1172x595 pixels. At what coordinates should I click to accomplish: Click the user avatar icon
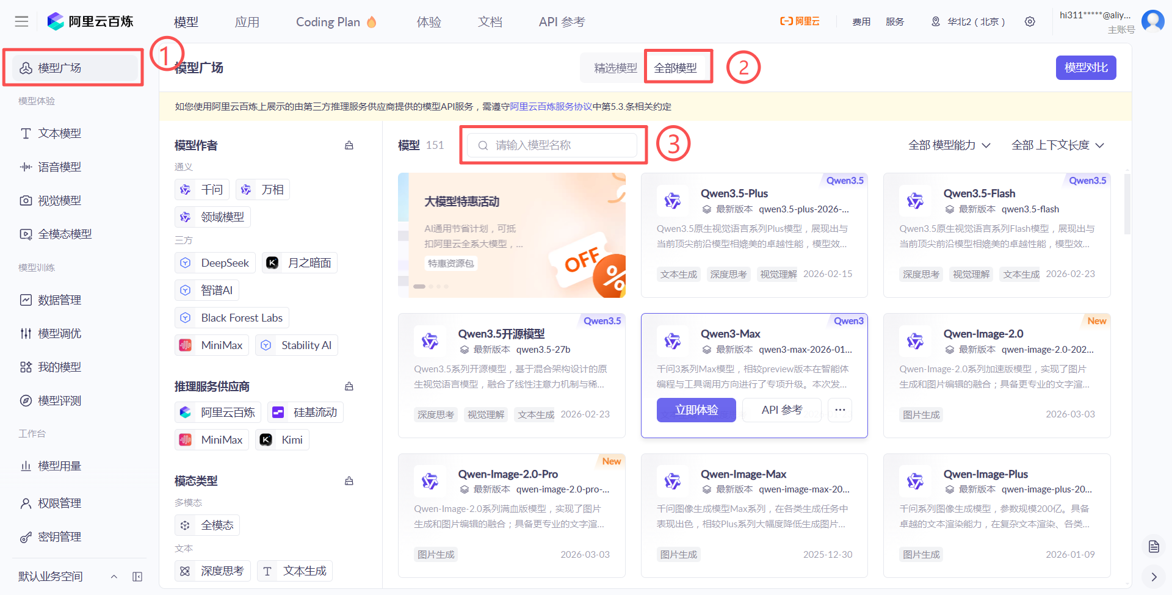coord(1152,21)
